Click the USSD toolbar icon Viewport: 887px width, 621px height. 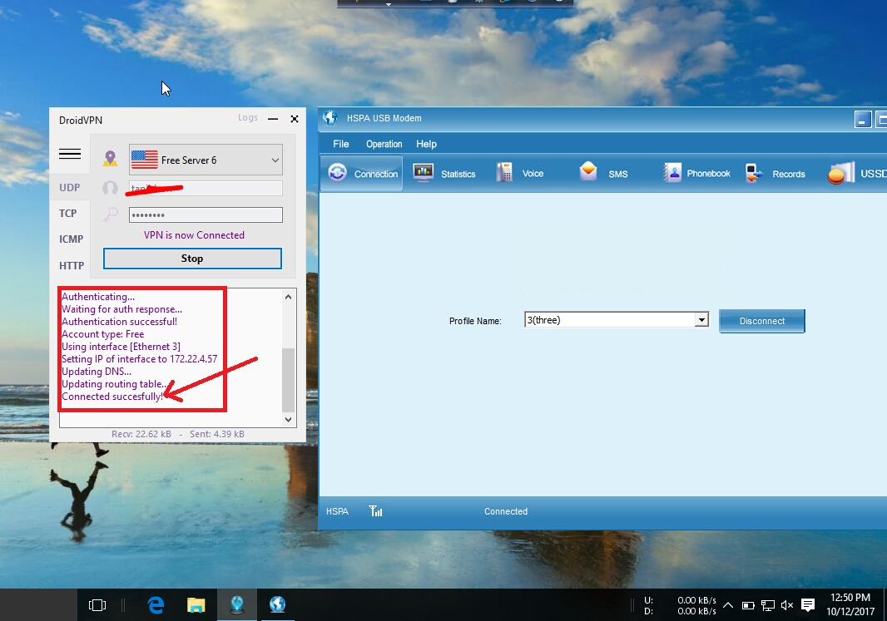(840, 173)
